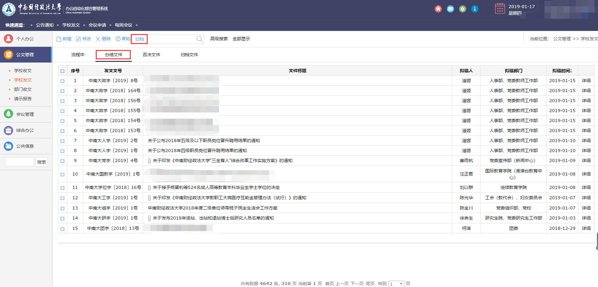Image resolution: width=598 pixels, height=287 pixels.
Task: Click the 高级搜索 advanced search link
Action: (x=219, y=39)
